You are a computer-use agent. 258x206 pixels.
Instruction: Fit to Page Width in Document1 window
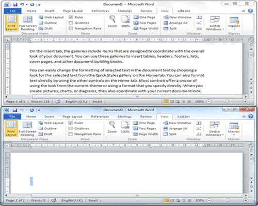point(146,28)
